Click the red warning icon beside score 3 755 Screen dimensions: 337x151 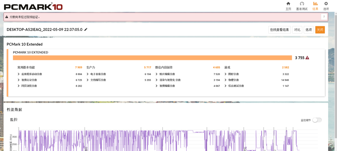[x=307, y=58]
